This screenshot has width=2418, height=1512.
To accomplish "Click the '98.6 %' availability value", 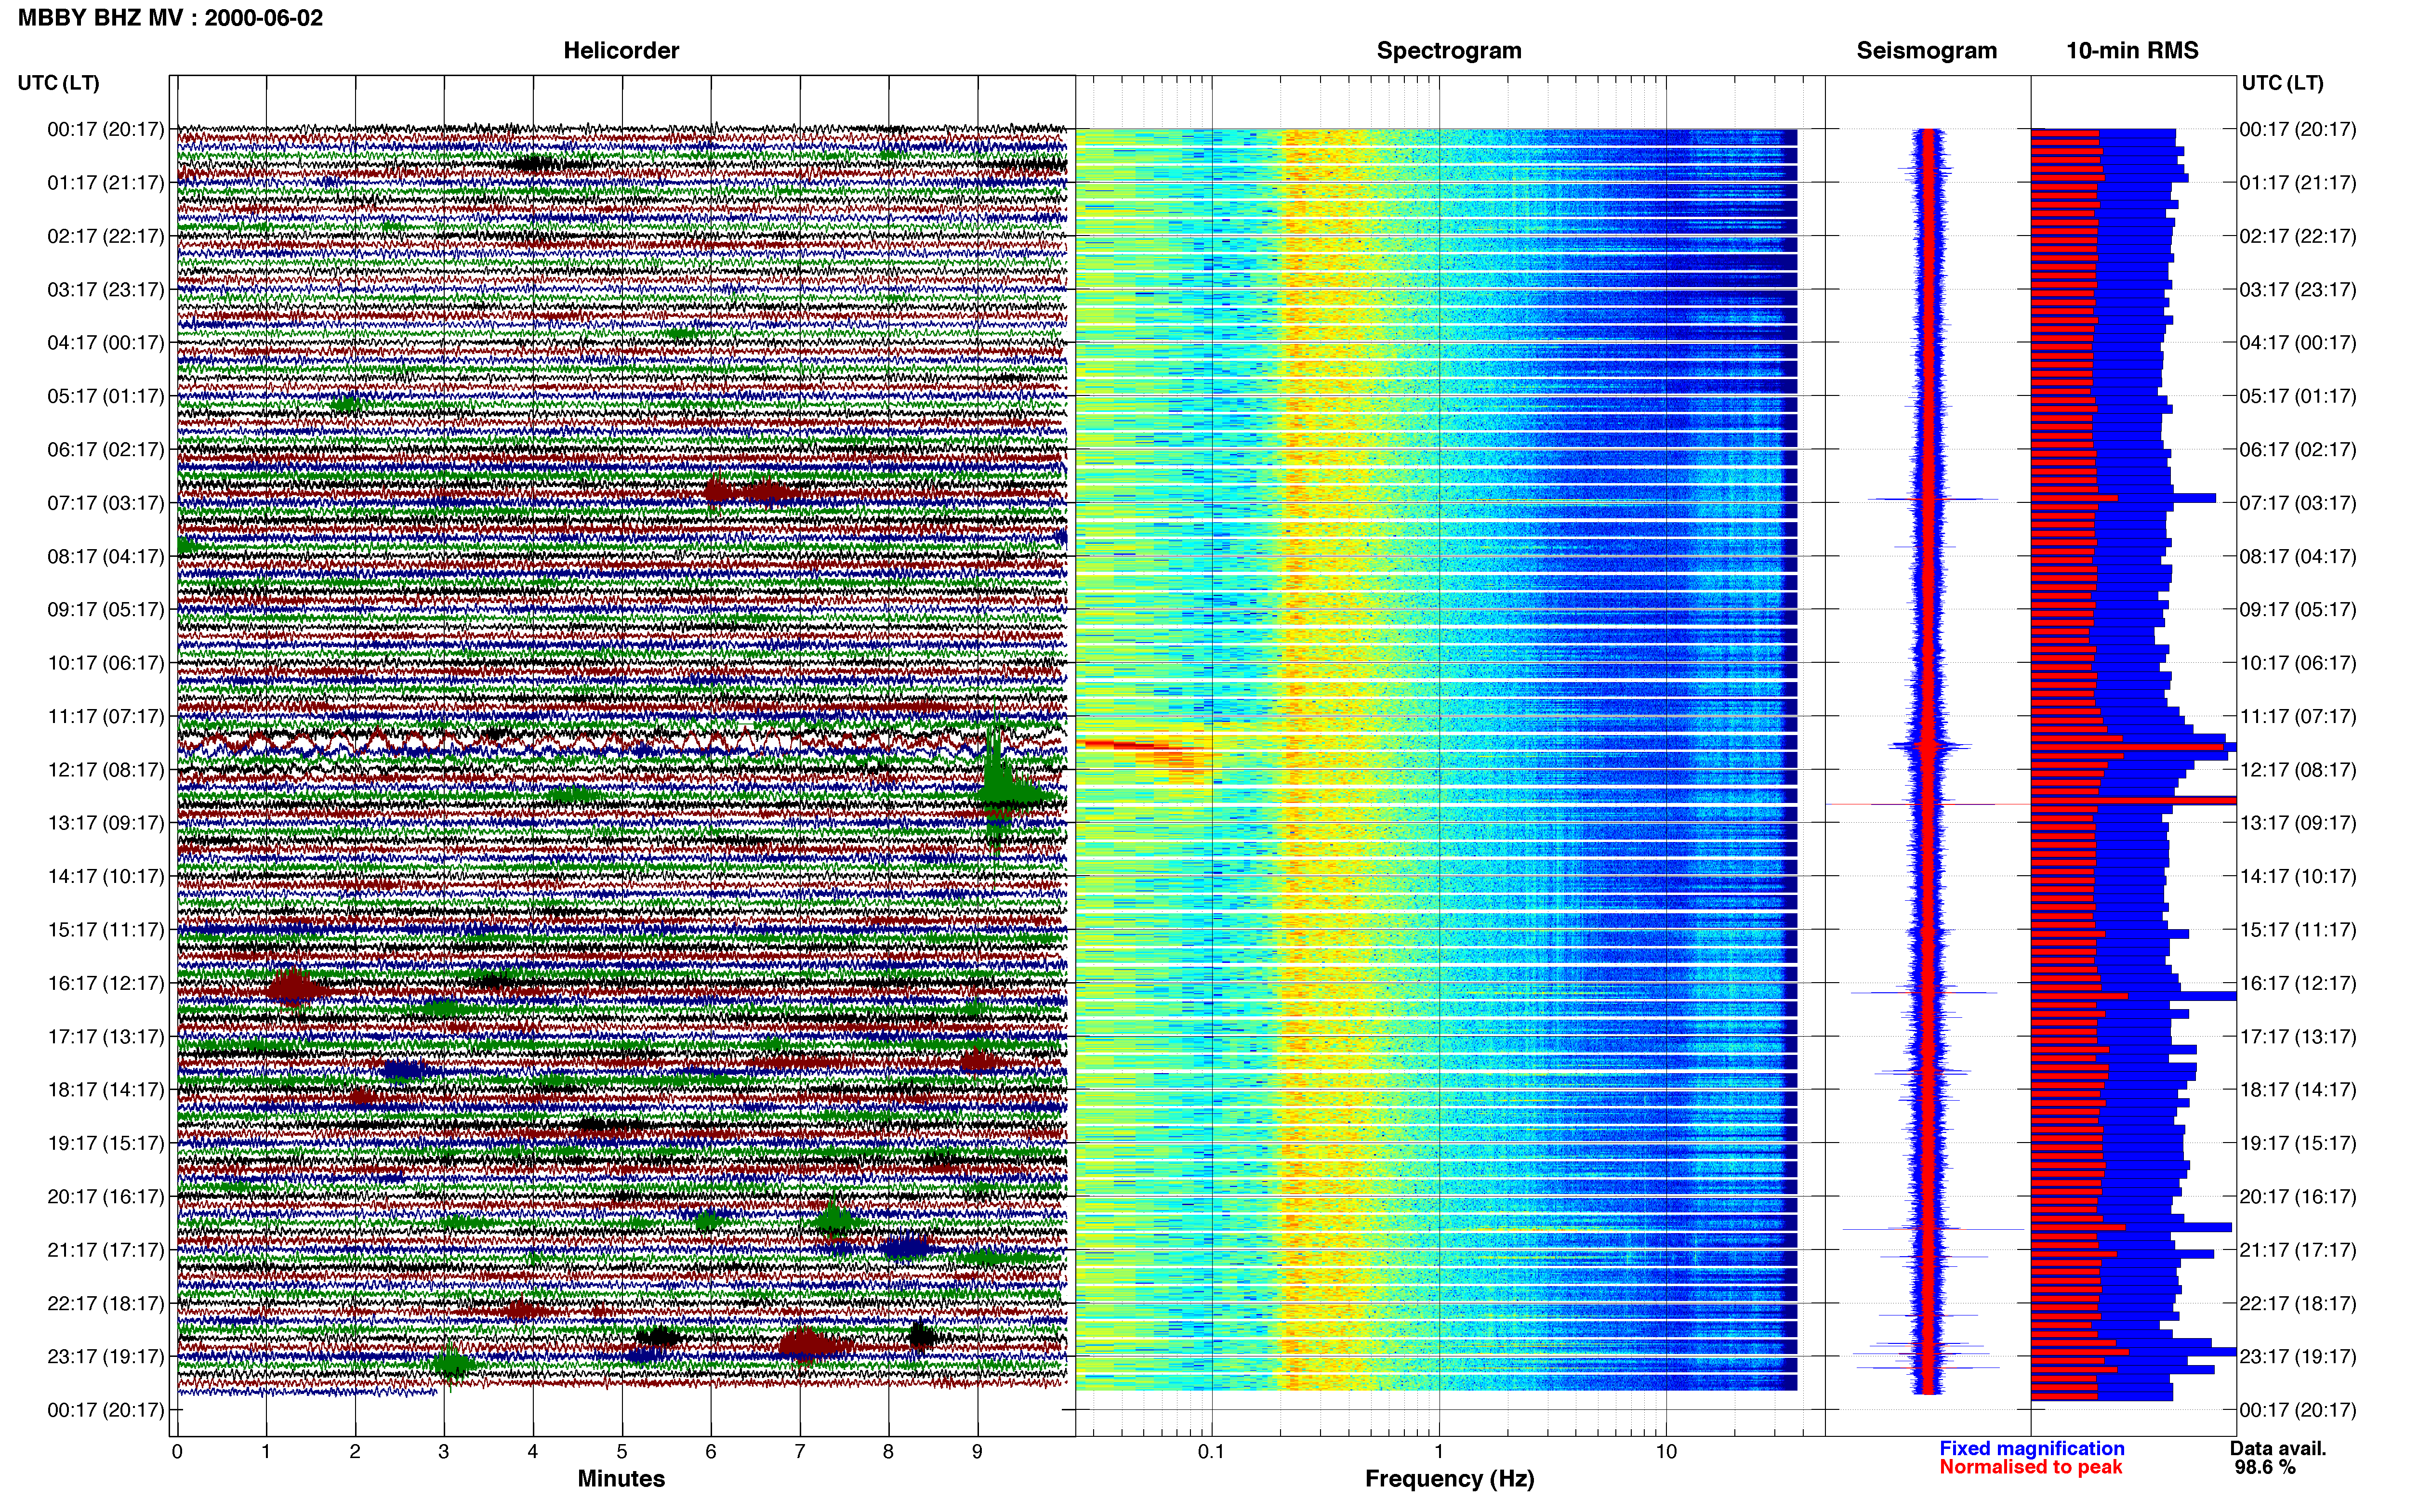I will (x=2265, y=1468).
